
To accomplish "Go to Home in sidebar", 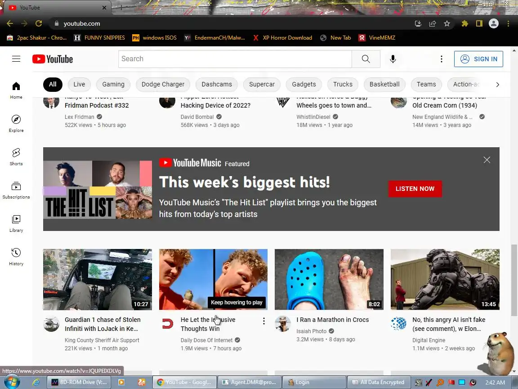I will pyautogui.click(x=16, y=90).
